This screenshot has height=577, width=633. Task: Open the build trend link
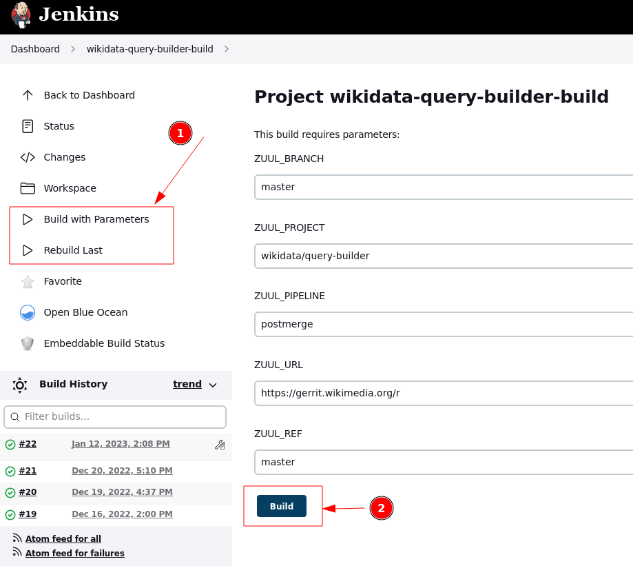[x=187, y=384]
